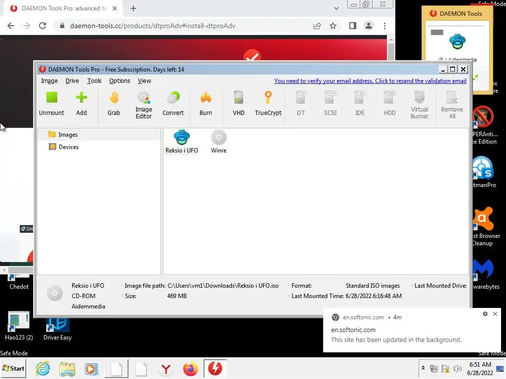Click the Convert toolbar icon
506x379 pixels.
tap(173, 104)
